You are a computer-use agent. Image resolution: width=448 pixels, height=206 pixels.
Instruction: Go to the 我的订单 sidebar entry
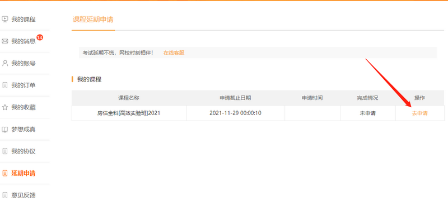coord(24,85)
